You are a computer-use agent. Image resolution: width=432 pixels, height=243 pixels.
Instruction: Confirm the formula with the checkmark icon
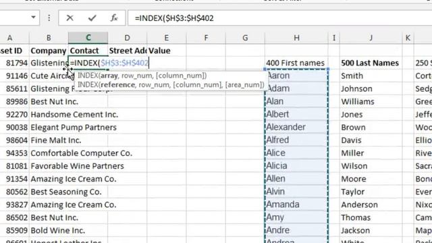92,18
